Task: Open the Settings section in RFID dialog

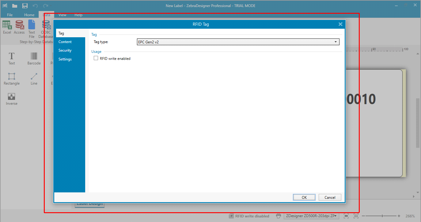Action: pos(65,59)
